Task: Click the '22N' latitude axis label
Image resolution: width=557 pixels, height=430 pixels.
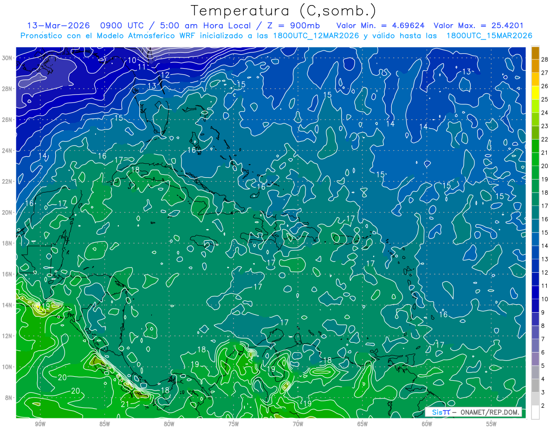Action: 8,181
